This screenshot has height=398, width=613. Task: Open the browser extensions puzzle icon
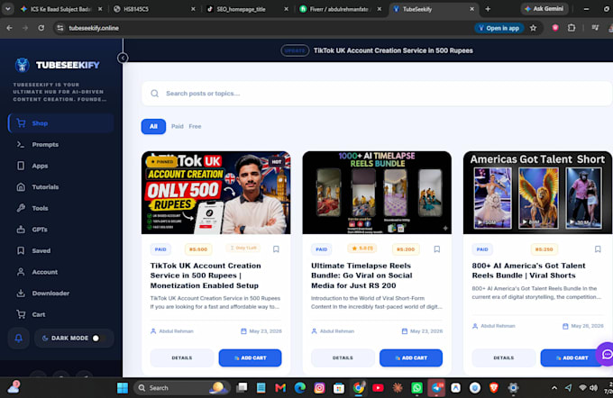(572, 28)
